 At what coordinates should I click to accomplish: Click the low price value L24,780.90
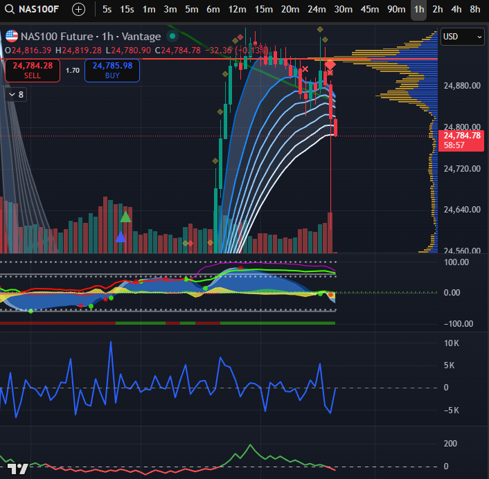[128, 51]
